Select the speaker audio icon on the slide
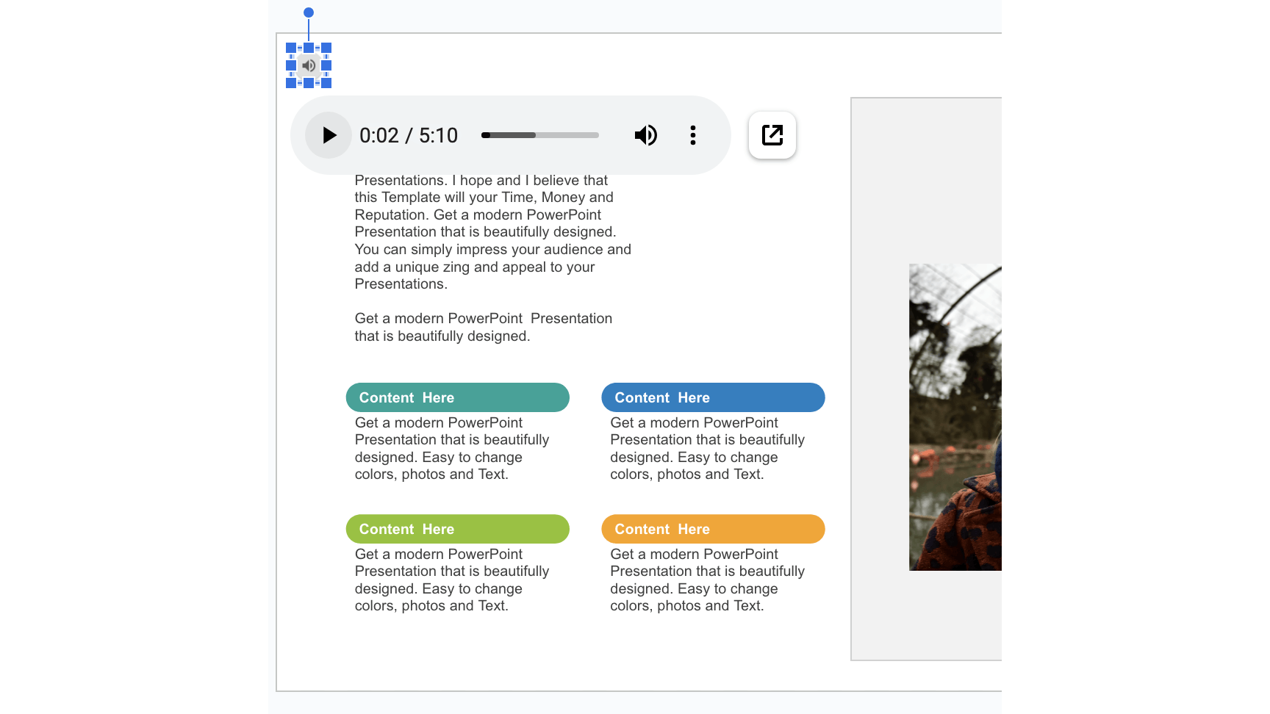This screenshot has width=1270, height=714. [309, 65]
